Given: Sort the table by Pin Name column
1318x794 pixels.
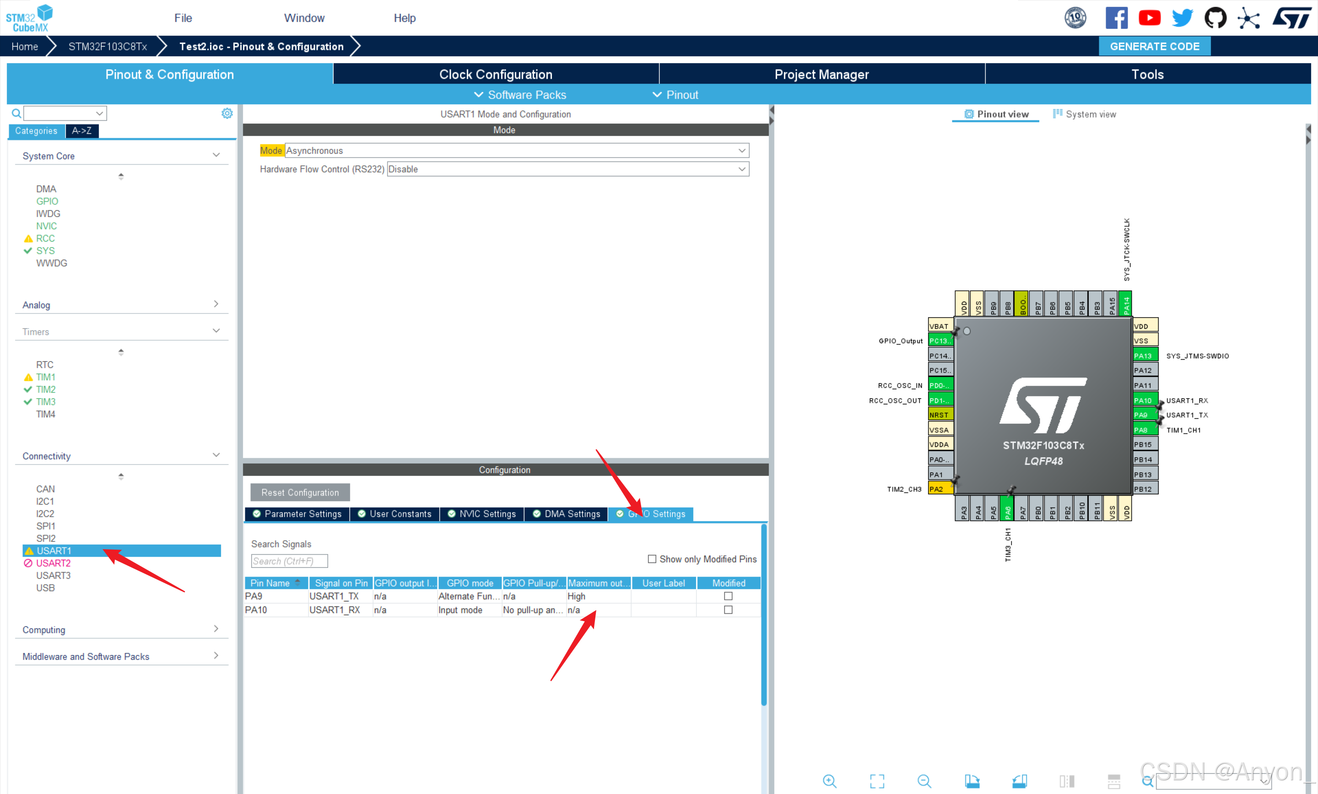Looking at the screenshot, I should 276,583.
